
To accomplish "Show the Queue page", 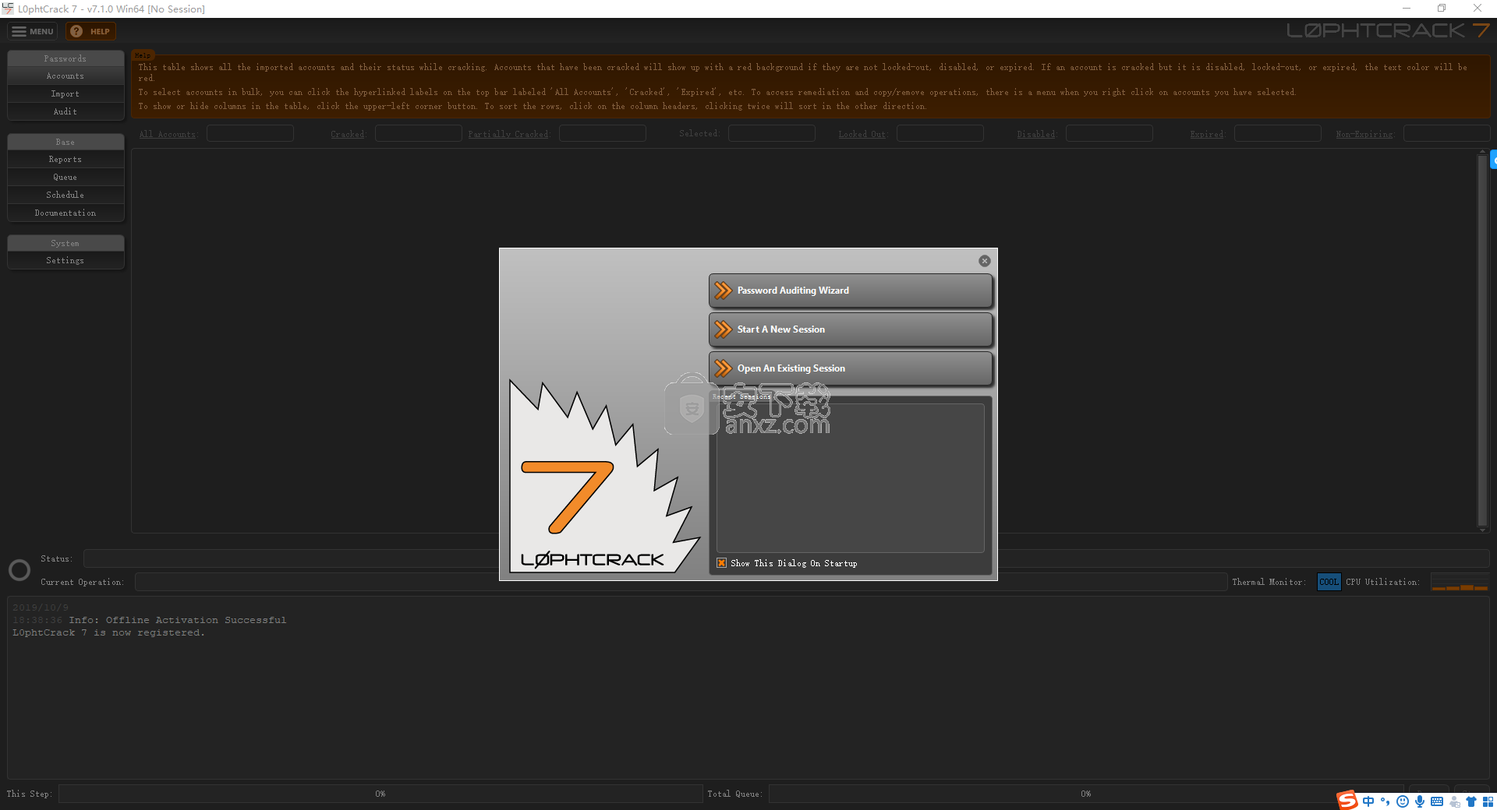I will coord(65,178).
